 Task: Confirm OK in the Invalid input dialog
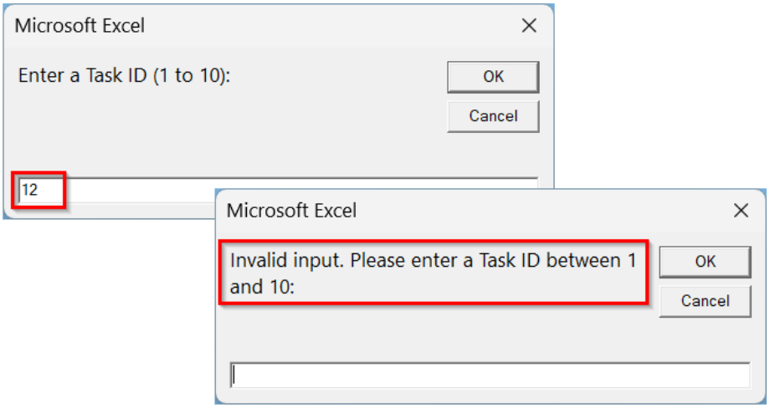tap(705, 262)
